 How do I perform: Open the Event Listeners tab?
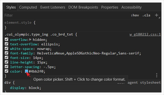[53, 7]
